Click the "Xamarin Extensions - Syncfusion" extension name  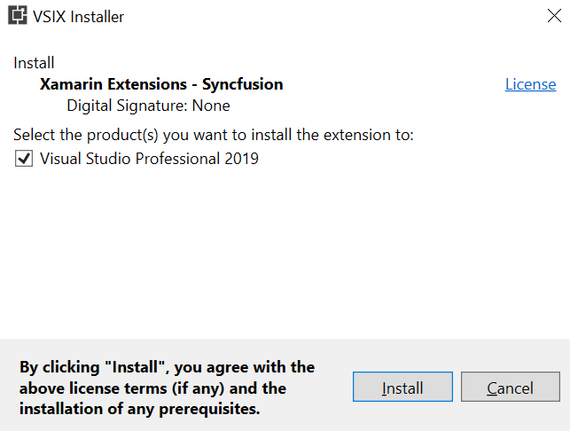(x=161, y=84)
